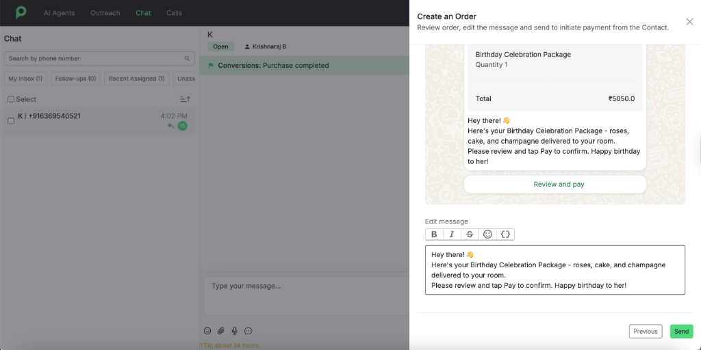Open the AI Agents tab

tap(59, 13)
